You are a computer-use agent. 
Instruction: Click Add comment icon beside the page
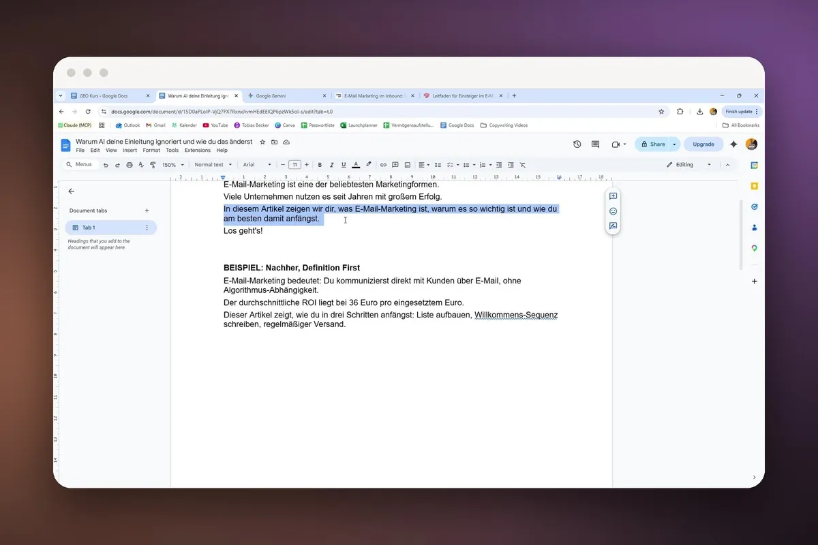coord(613,196)
